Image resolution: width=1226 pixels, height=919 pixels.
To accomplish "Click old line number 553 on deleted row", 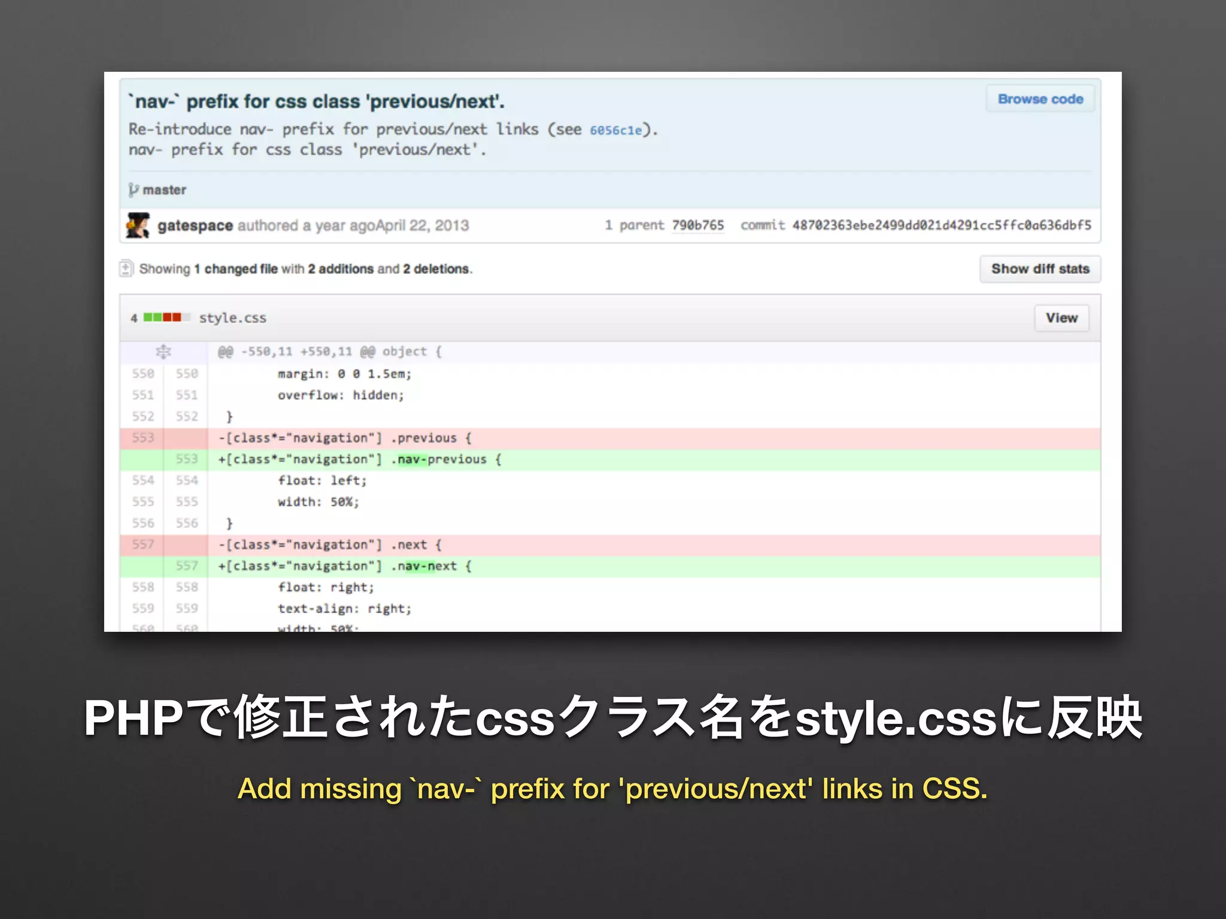I will coord(143,438).
